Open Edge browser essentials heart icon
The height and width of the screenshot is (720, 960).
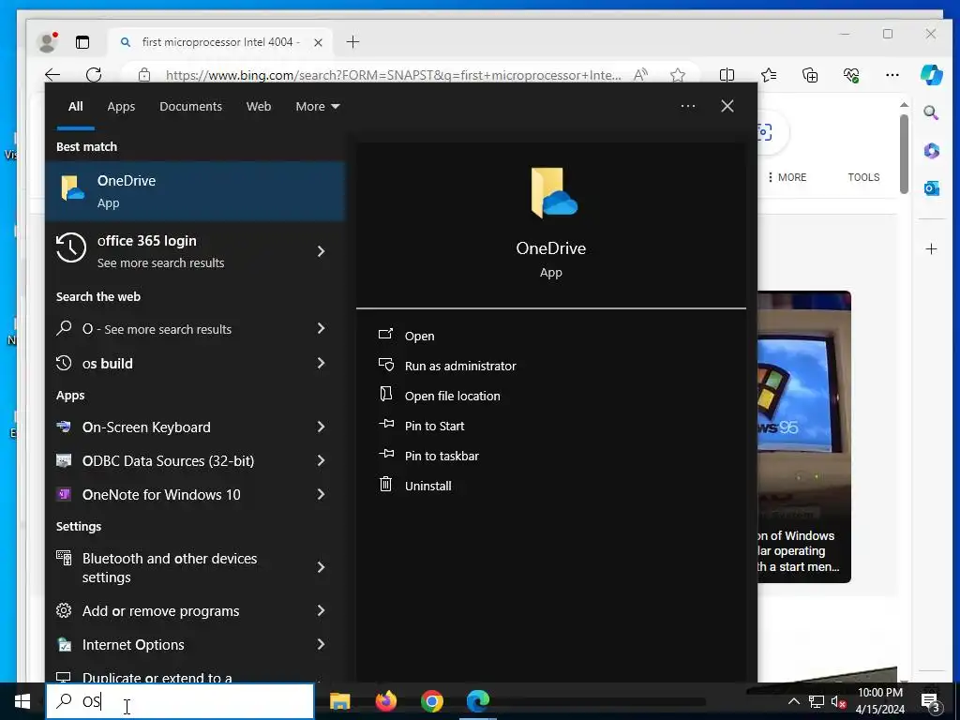click(x=851, y=75)
